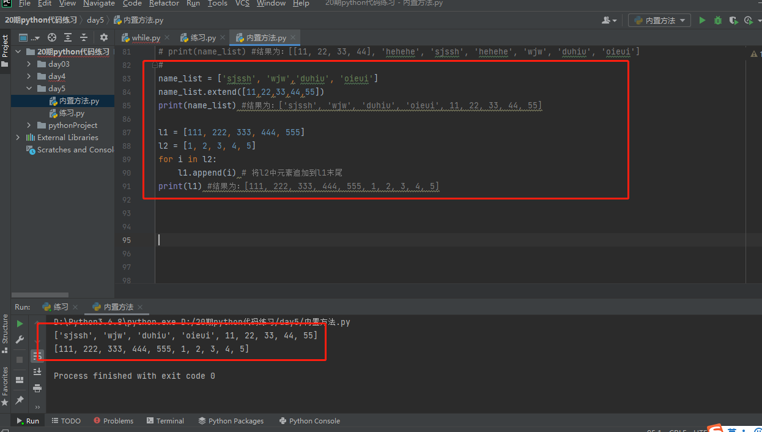Open the Sogou input method tray icon

[714, 428]
